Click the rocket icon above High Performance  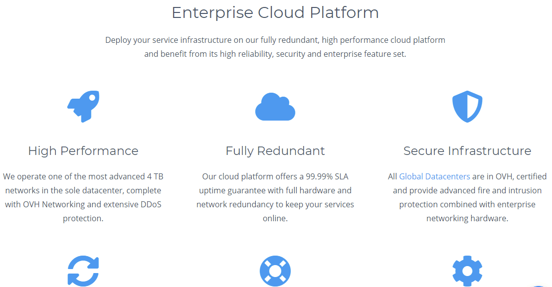pyautogui.click(x=83, y=107)
